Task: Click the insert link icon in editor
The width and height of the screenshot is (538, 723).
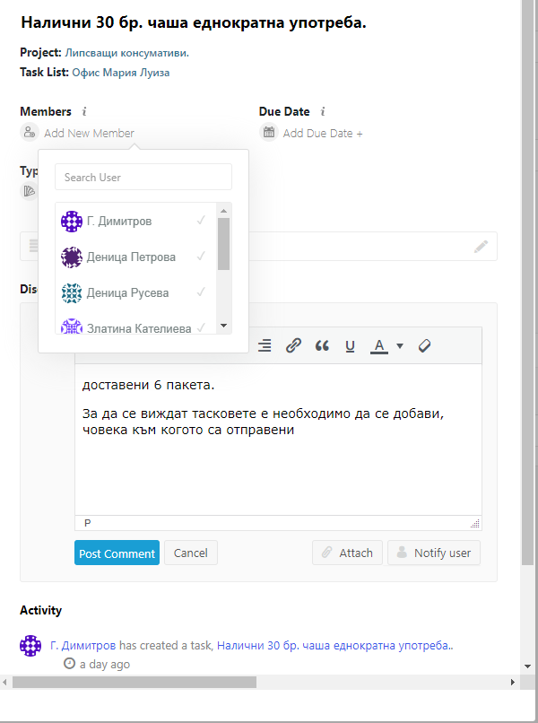Action: click(293, 345)
